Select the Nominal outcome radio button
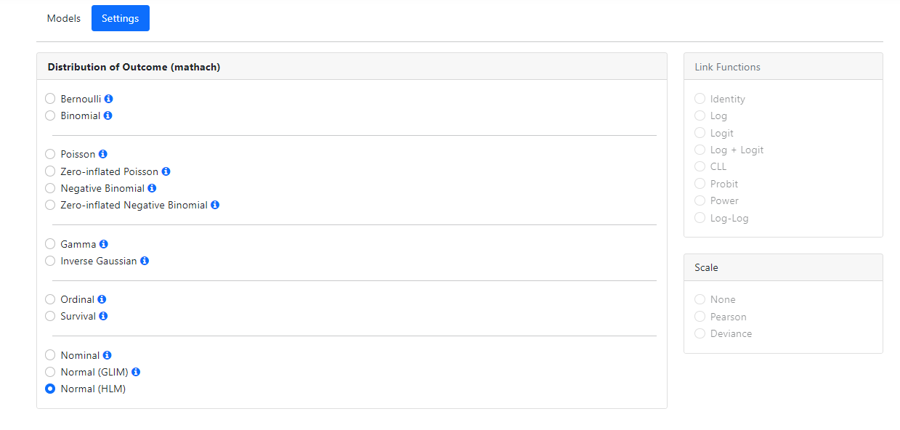Viewport: 900px width, 430px height. pyautogui.click(x=50, y=355)
